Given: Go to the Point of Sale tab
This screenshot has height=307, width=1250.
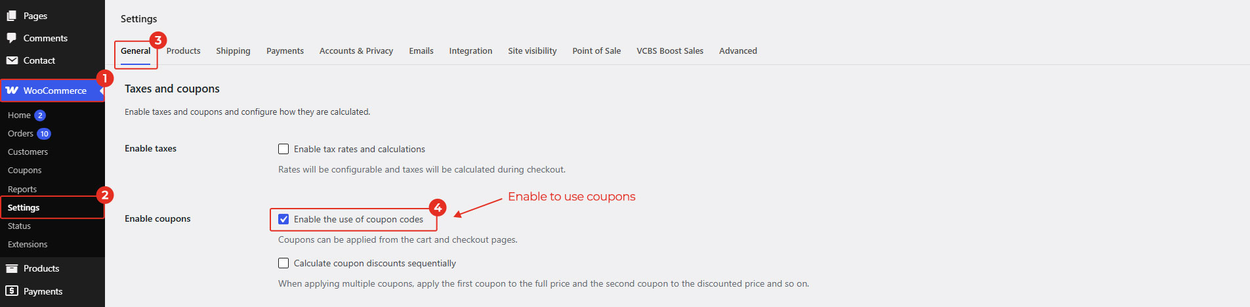Looking at the screenshot, I should pos(596,51).
